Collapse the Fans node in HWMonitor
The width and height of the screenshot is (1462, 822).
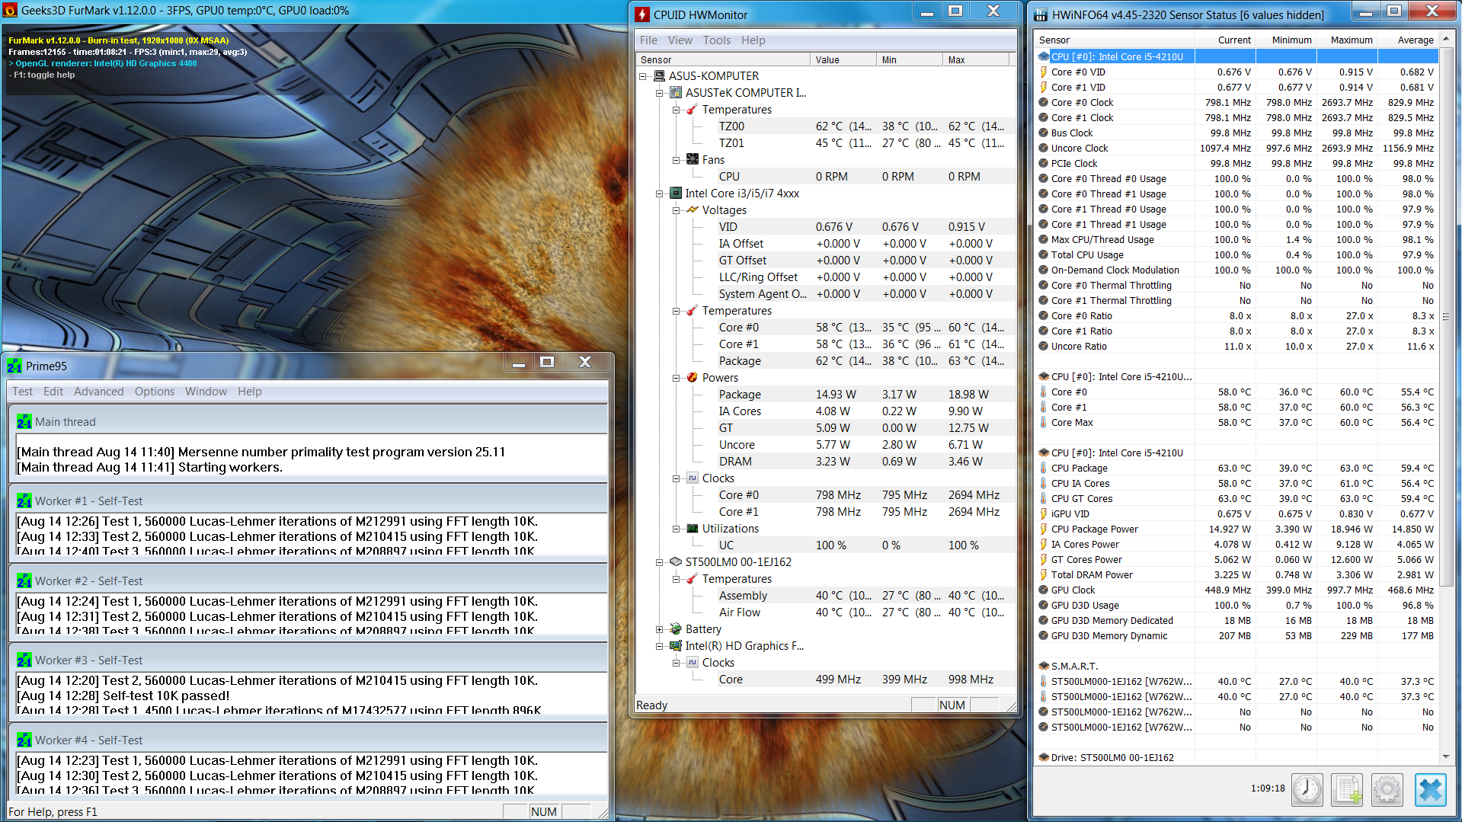(677, 160)
